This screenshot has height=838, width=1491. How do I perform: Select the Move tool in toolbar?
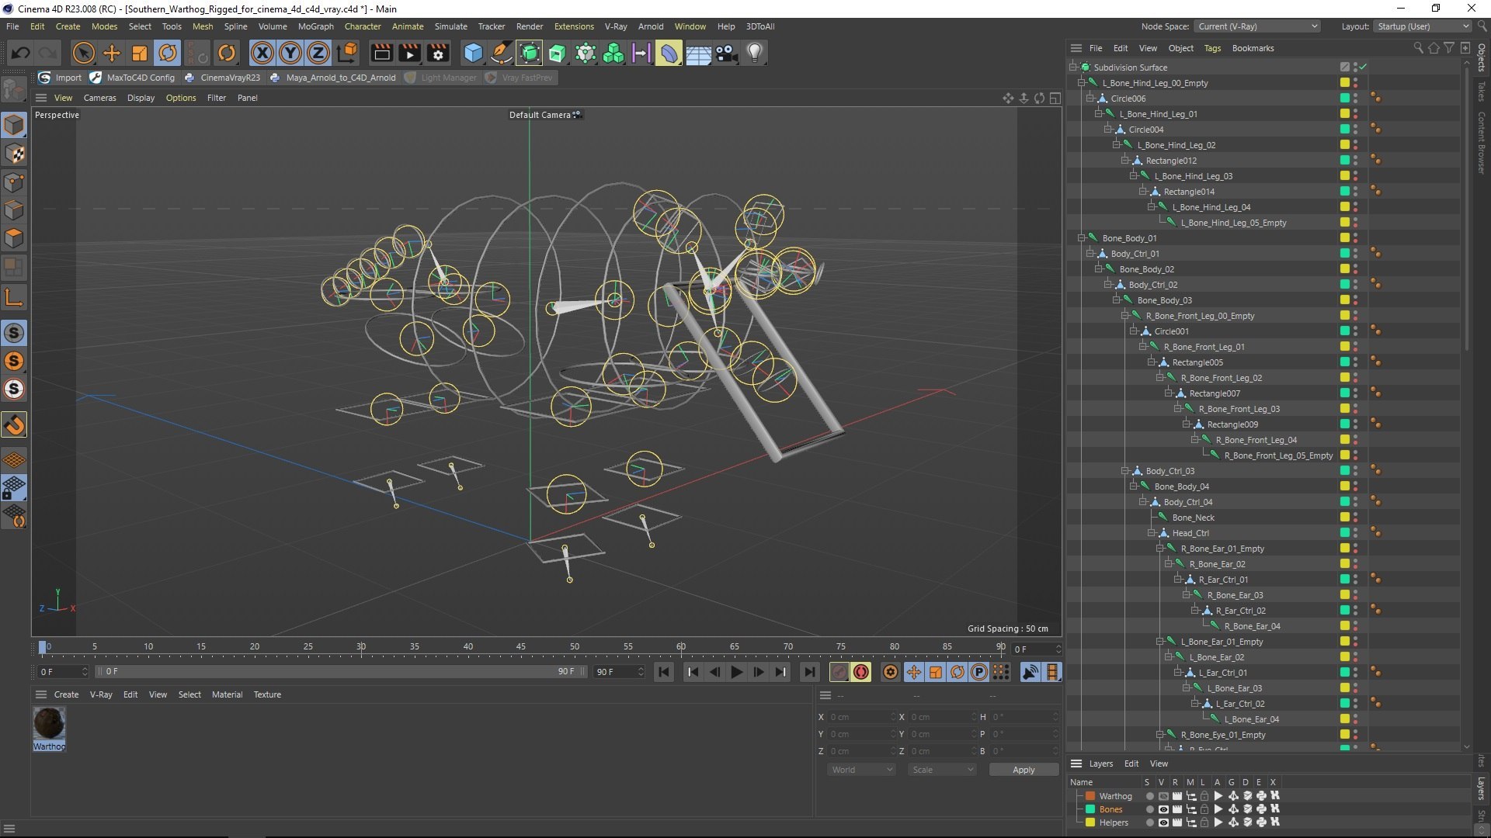pyautogui.click(x=112, y=53)
